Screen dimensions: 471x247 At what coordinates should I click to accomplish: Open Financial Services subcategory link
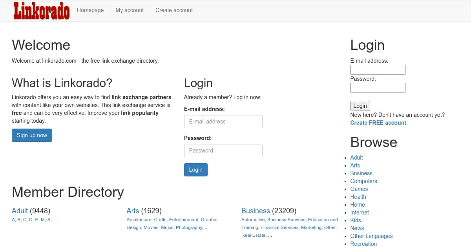279,227
